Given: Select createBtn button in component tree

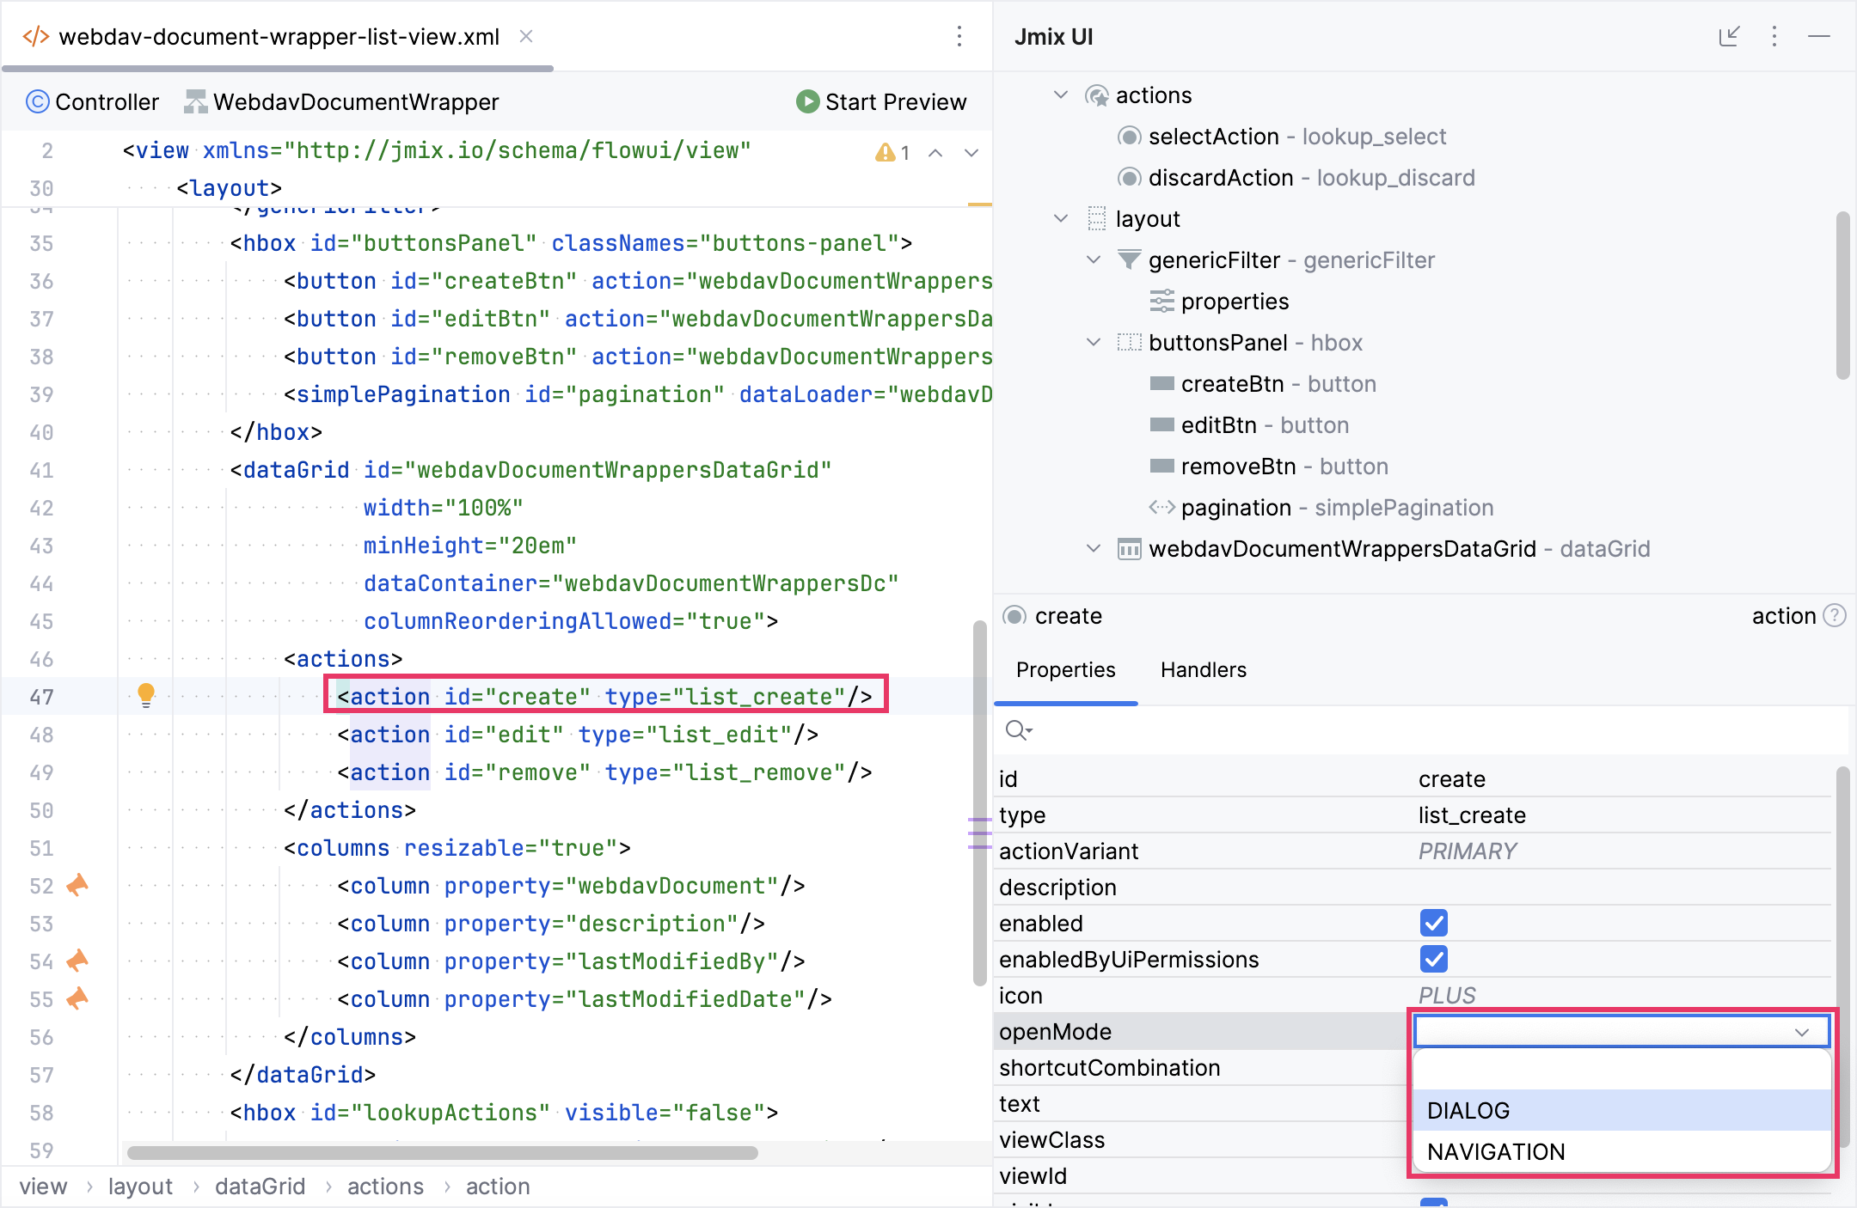Looking at the screenshot, I should coord(1232,384).
